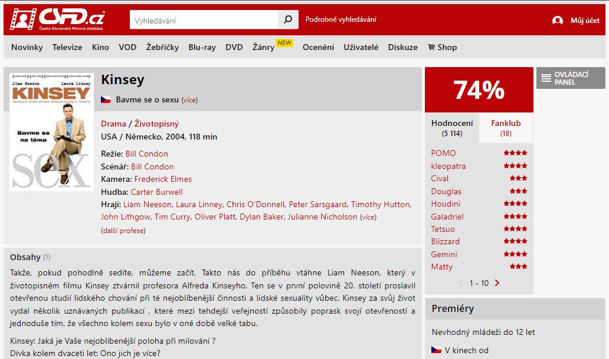Open director Bill Condon's page
Screen dimensions: 609x359
[147, 154]
